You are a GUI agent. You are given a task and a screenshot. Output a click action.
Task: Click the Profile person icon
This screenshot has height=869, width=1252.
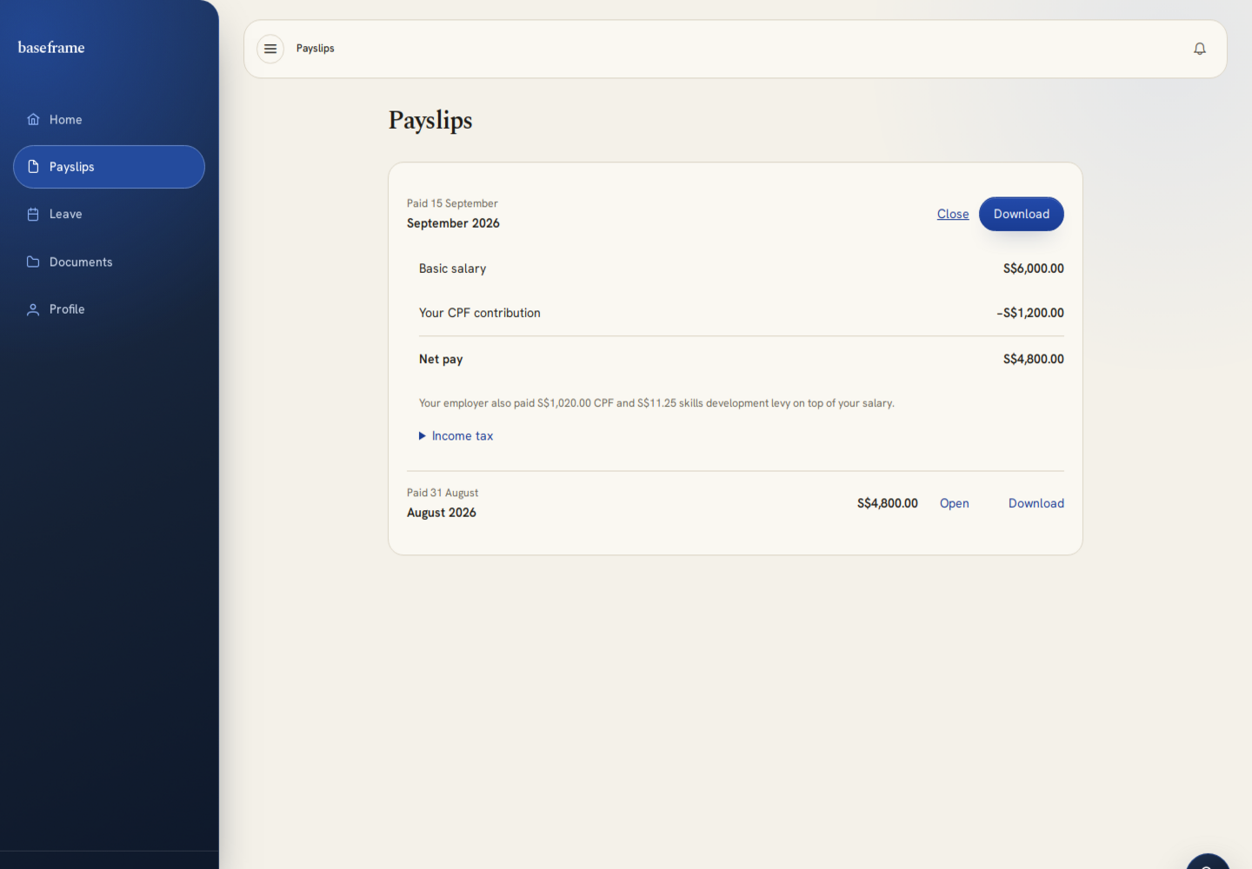pos(33,309)
